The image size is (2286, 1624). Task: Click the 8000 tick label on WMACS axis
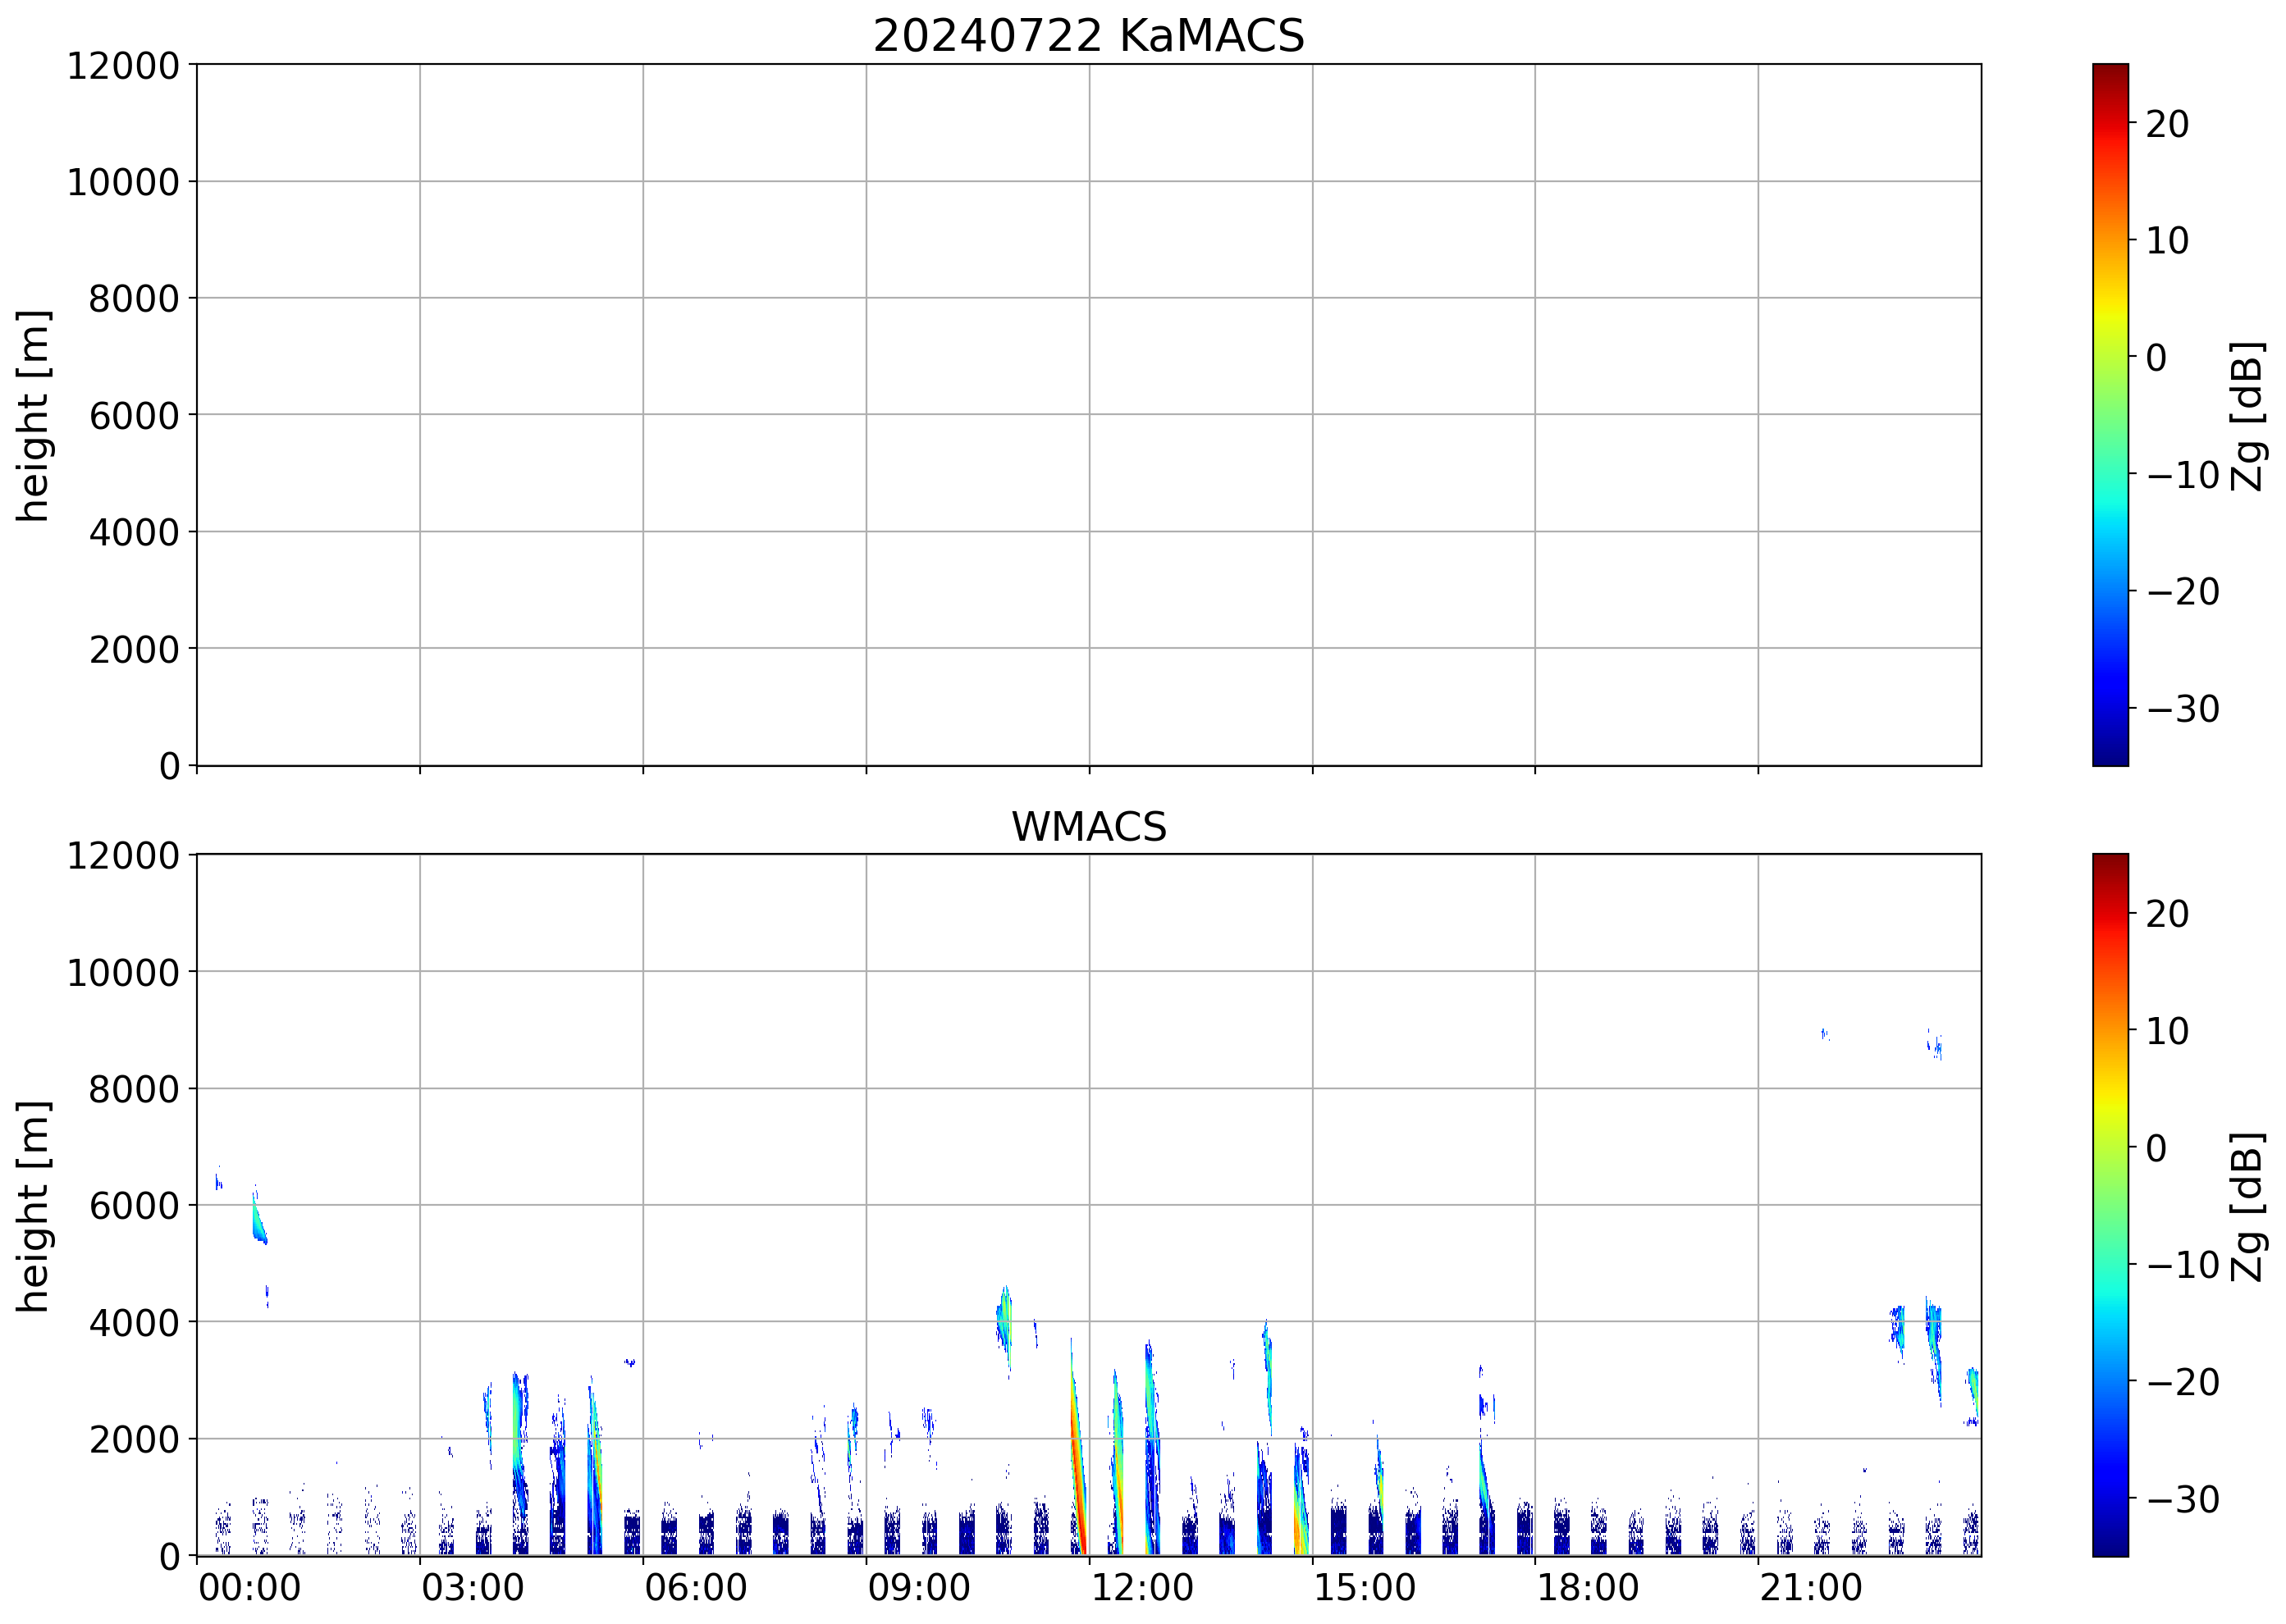tap(134, 1089)
